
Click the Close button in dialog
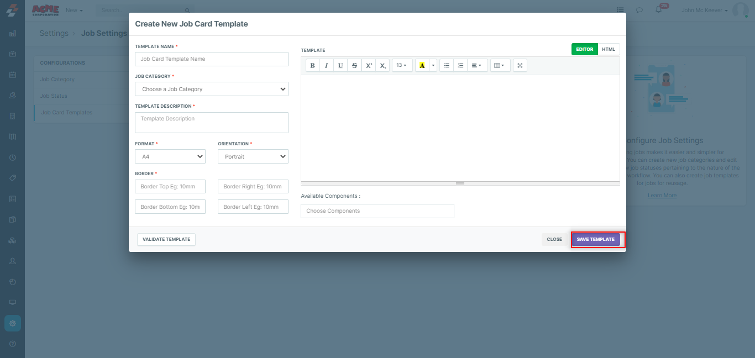(x=554, y=239)
